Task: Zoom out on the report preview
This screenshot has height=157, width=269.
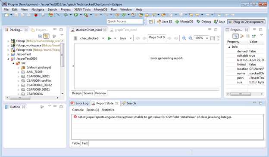Action: pyautogui.click(x=190, y=38)
